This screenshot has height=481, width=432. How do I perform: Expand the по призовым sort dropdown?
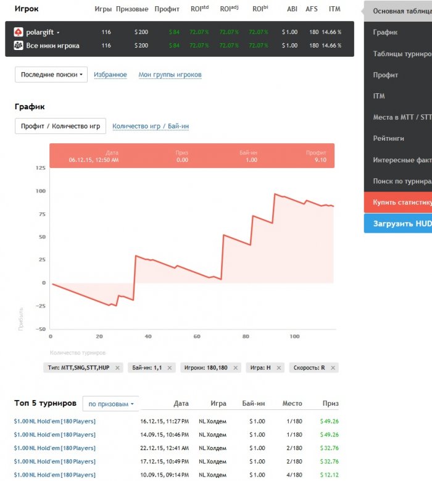click(x=110, y=404)
